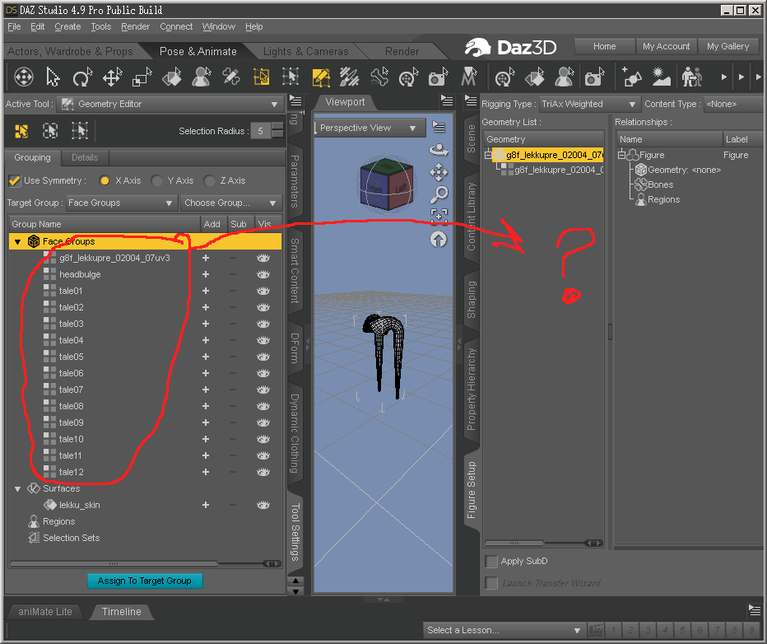Click the Region Navigator toolbar icon

201,77
